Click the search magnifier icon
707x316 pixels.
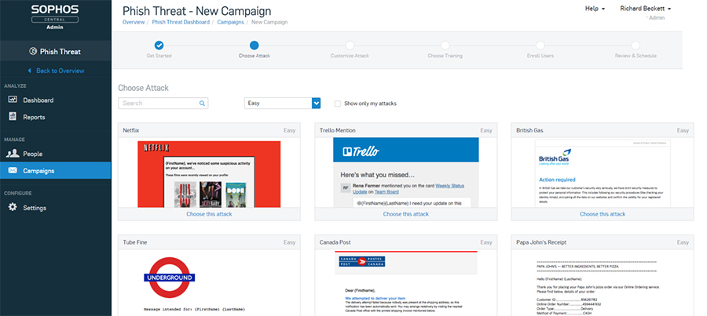(x=202, y=103)
